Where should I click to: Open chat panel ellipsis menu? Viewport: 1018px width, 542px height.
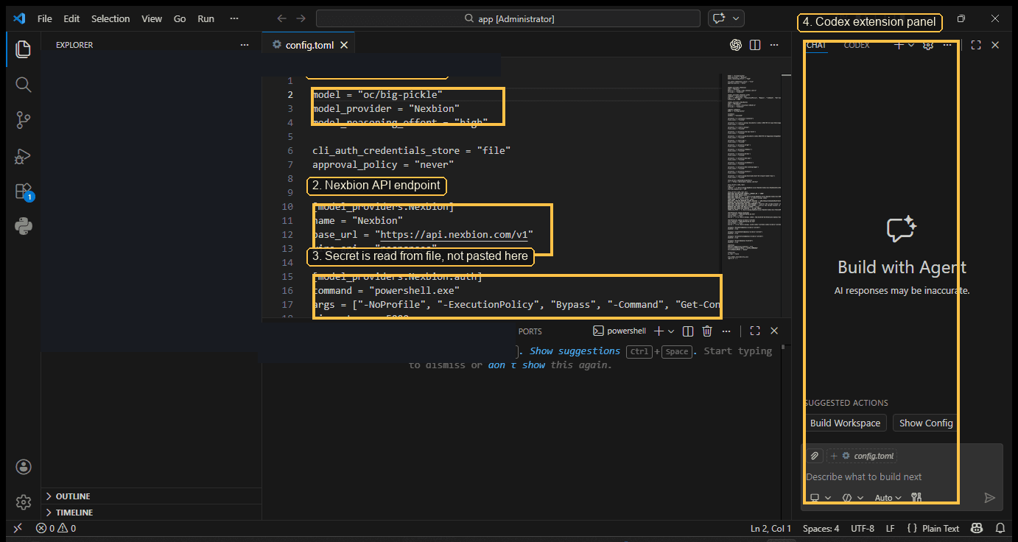[x=947, y=45]
